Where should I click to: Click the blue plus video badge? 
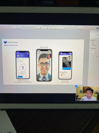[x=76, y=86]
